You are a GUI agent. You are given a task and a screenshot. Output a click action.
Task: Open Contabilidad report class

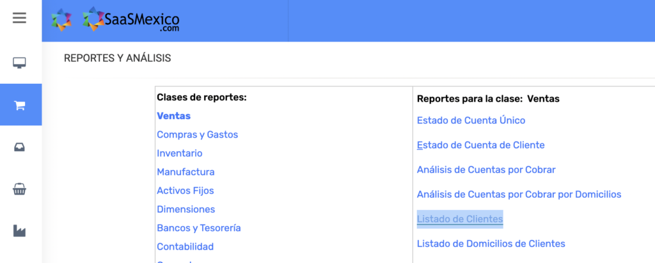coord(185,246)
